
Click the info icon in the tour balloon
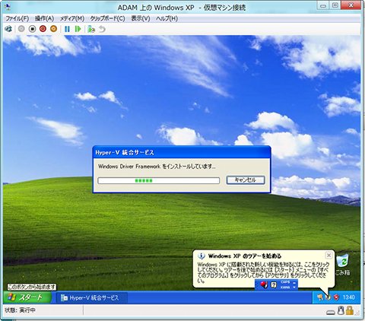click(x=202, y=256)
